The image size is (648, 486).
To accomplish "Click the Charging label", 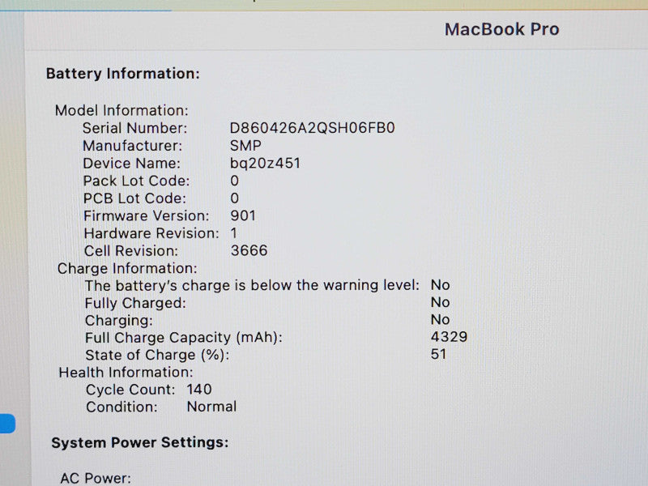I will (x=119, y=321).
